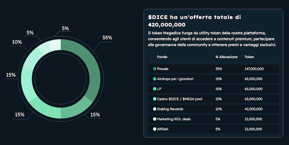Click the Staking Rewards dot icon
This screenshot has width=289, height=145.
pos(155,109)
